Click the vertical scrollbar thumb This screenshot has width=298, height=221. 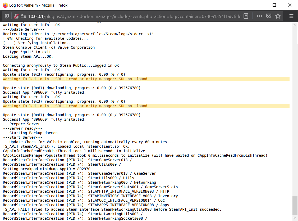coord(295,206)
